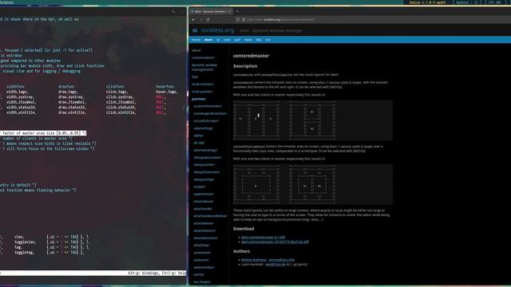Click Laslo Hunhold's dev email link
This screenshot has height=287, width=511.
(x=275, y=264)
